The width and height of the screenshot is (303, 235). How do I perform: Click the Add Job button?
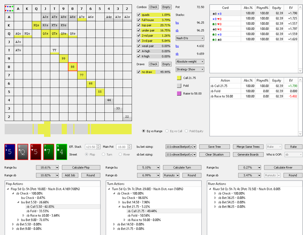70,175
